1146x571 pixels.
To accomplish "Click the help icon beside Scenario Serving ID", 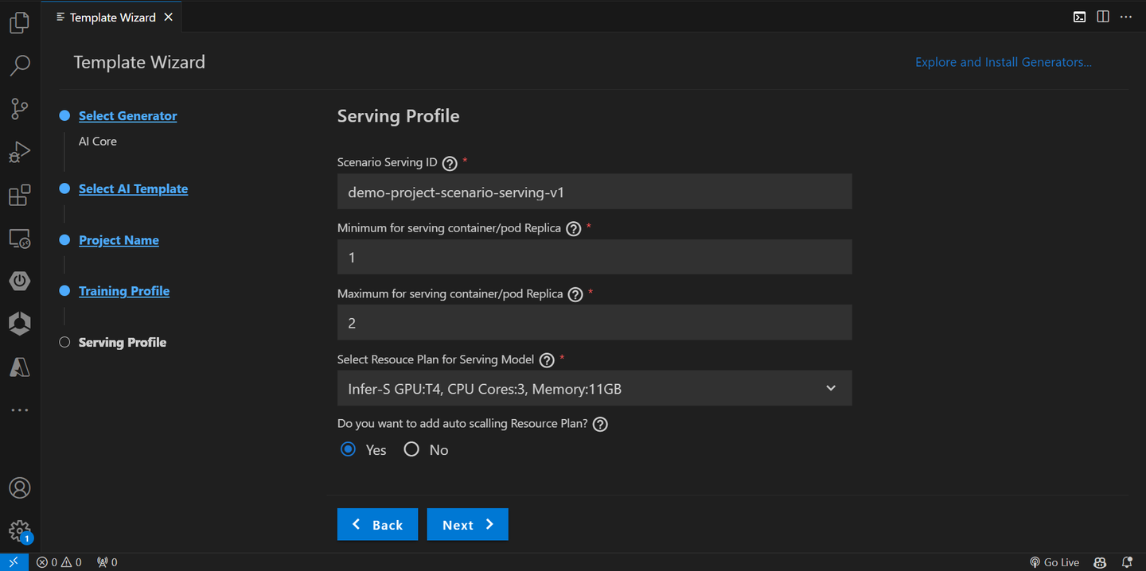I will (x=450, y=163).
